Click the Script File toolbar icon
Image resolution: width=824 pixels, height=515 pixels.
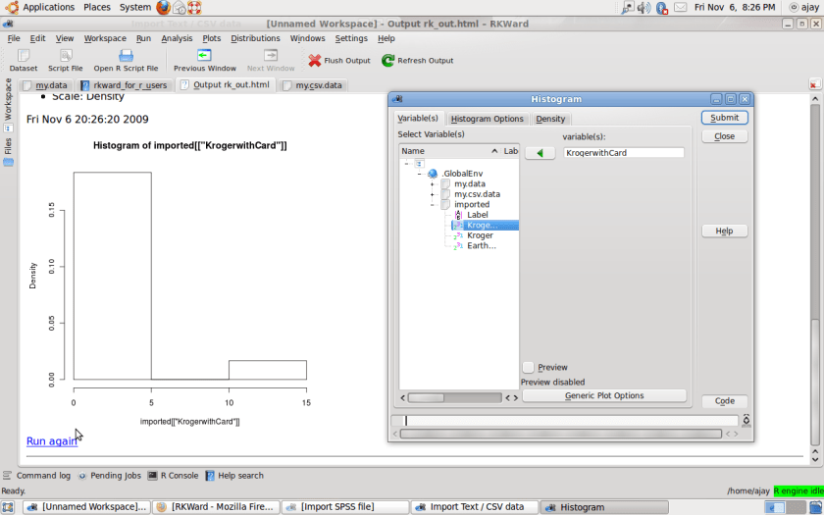click(x=65, y=61)
